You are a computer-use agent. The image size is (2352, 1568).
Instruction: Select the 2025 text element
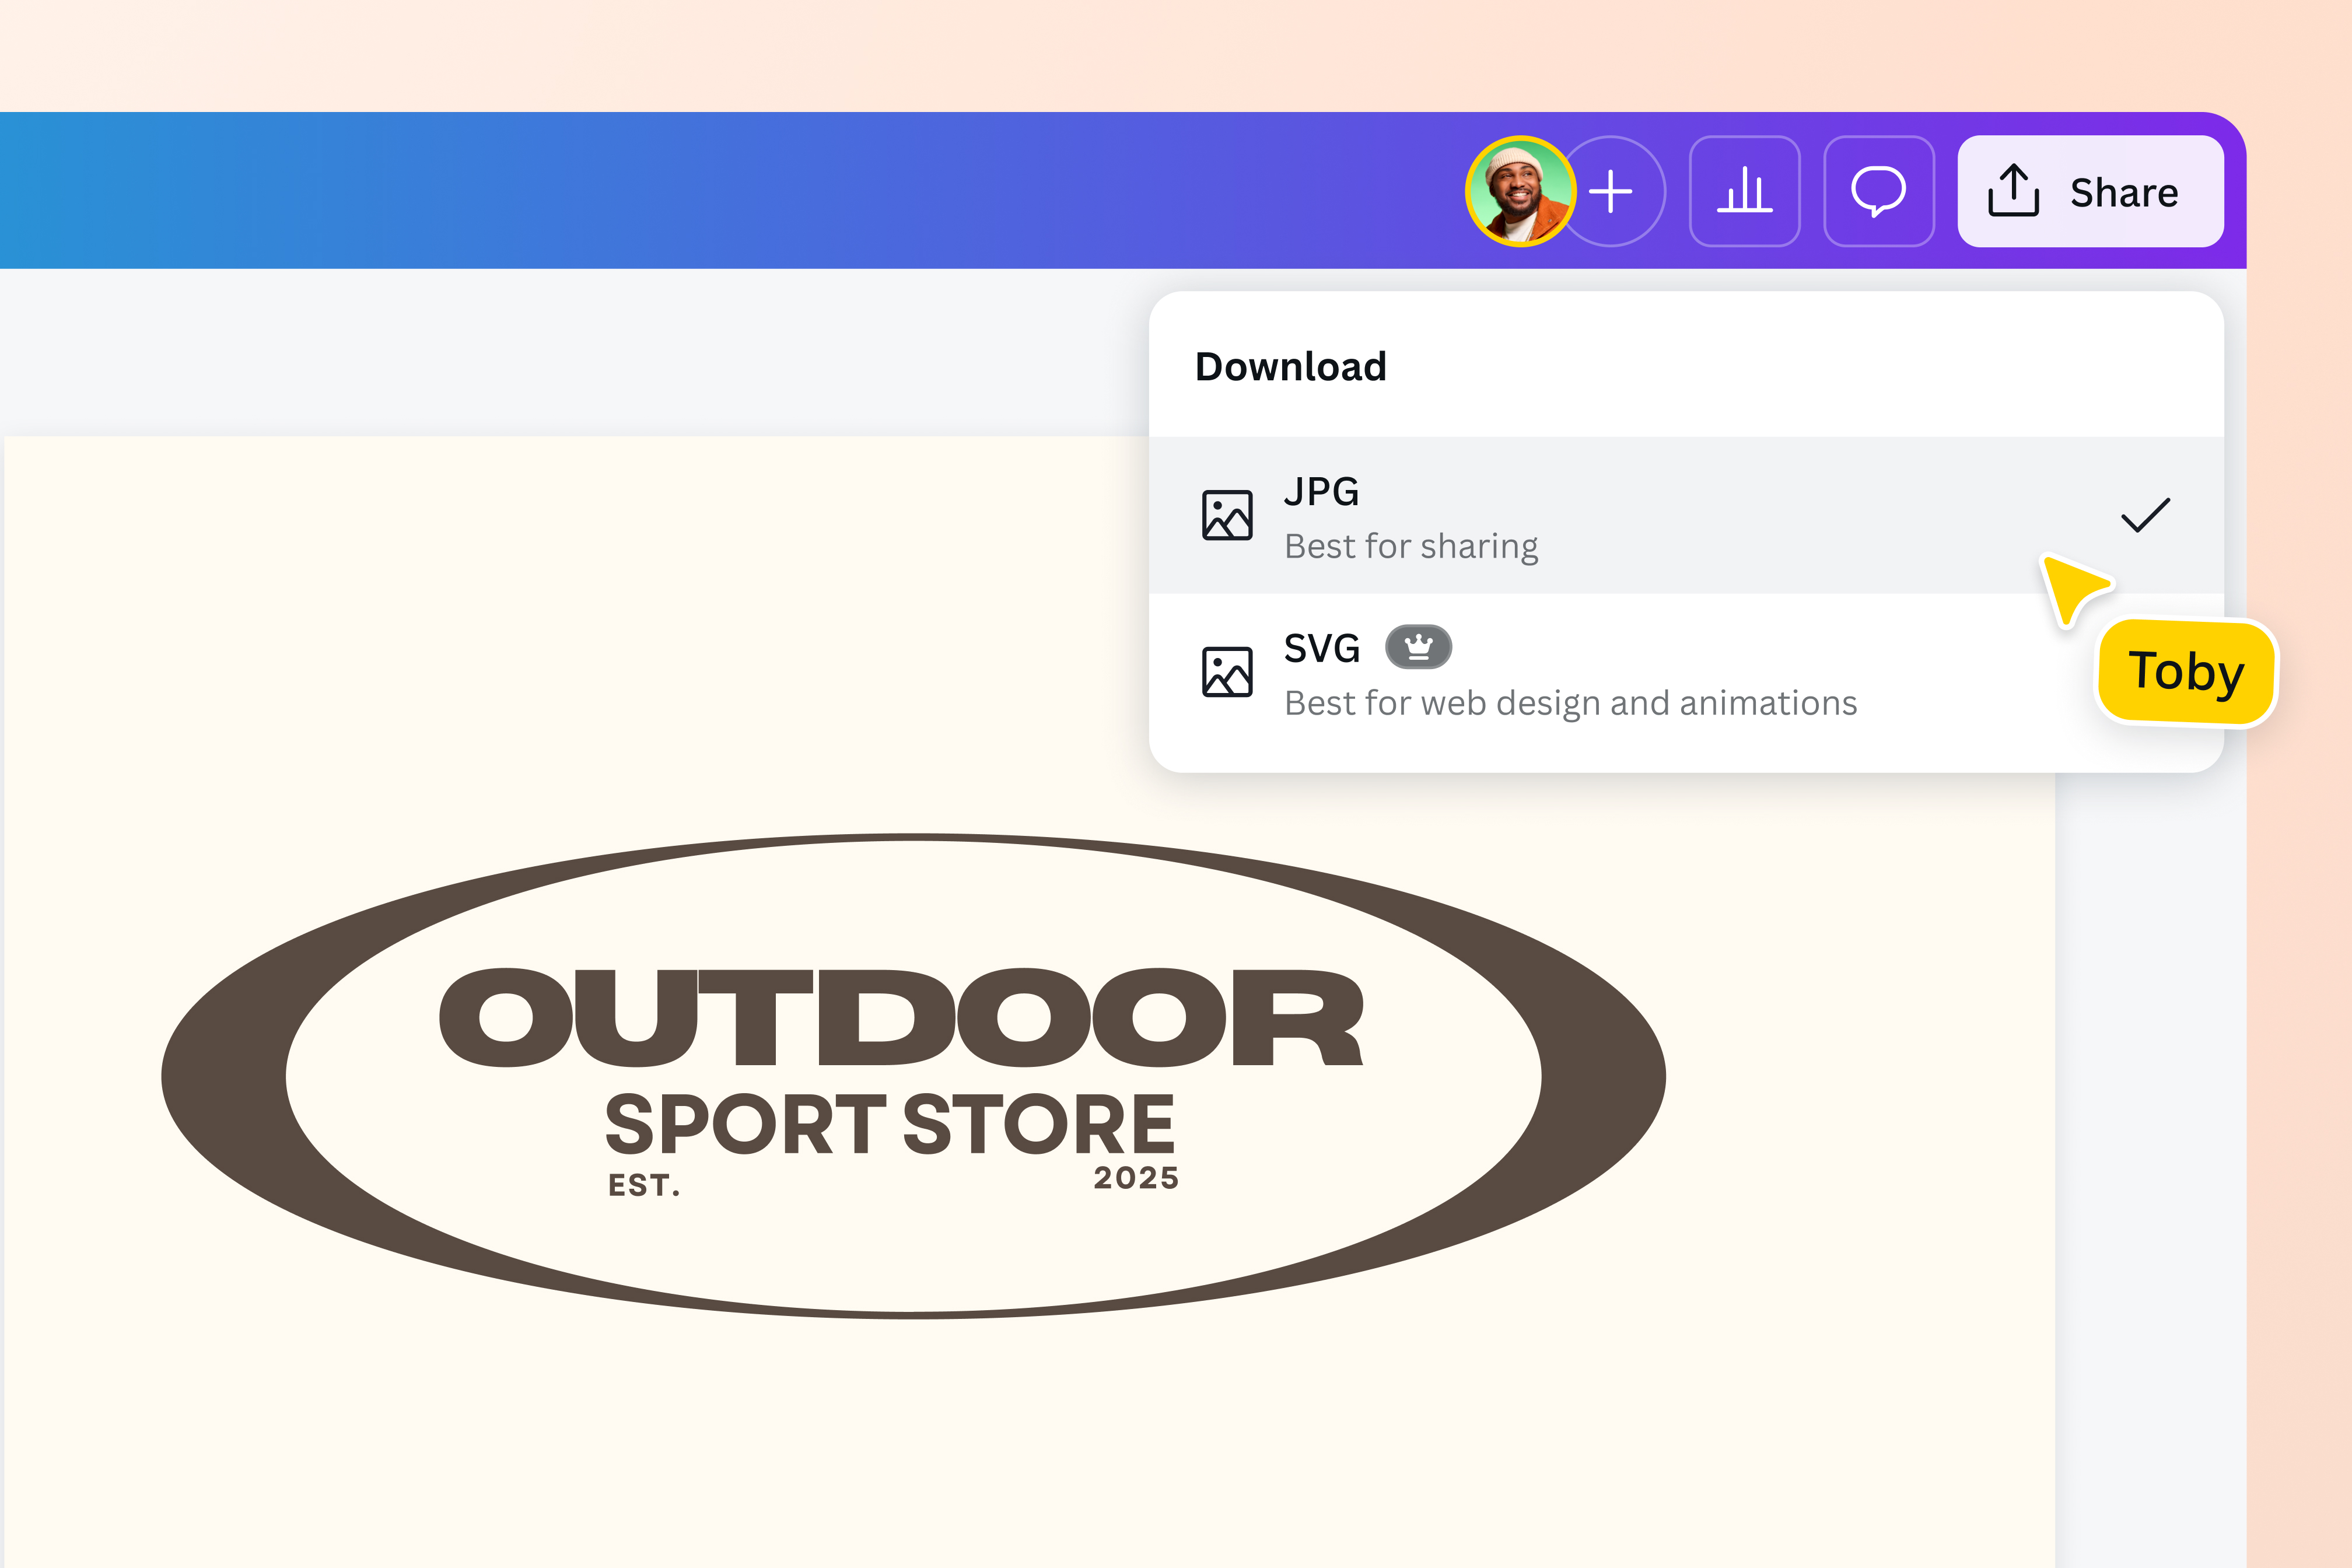pos(1136,1178)
